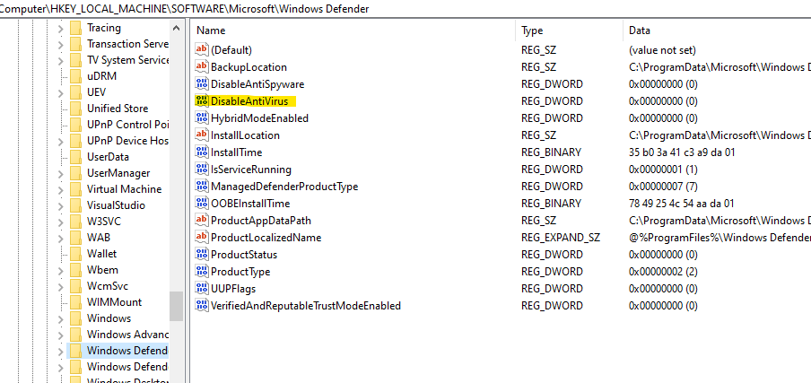This screenshot has width=811, height=383.
Task: Click the BackupLocation string icon
Action: pos(201,66)
